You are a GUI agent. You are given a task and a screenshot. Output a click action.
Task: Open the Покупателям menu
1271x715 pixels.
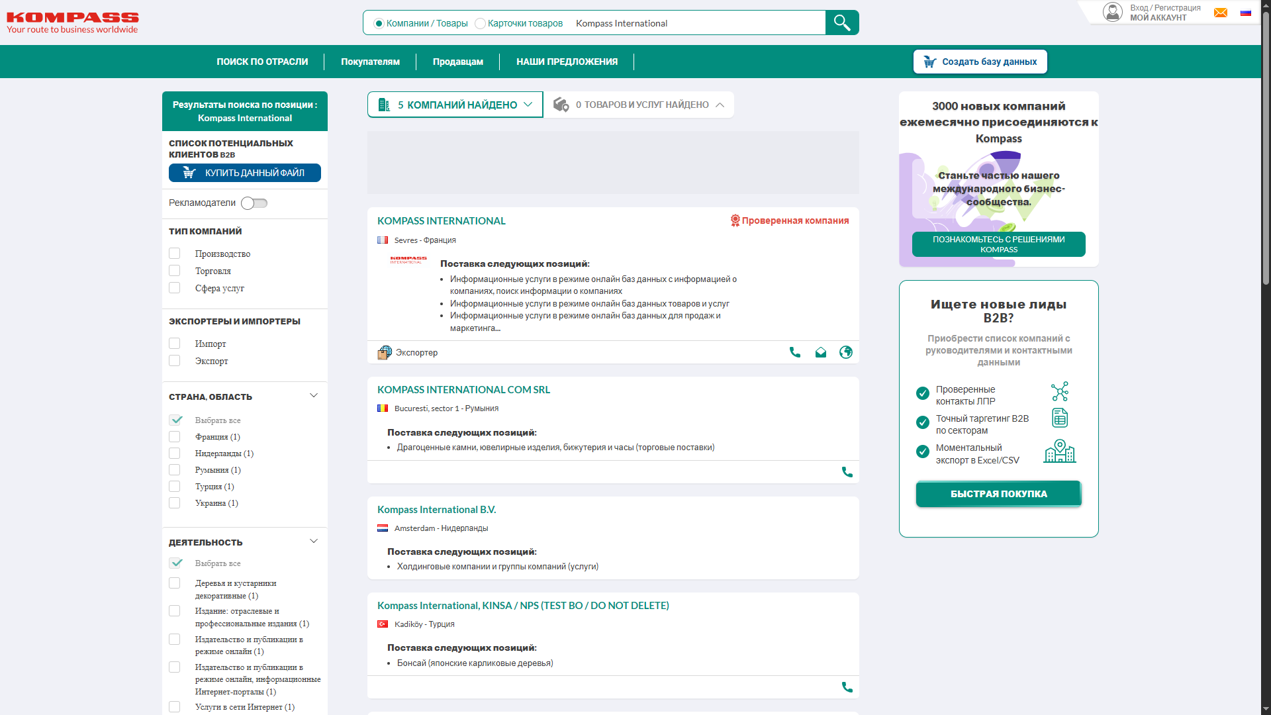371,62
